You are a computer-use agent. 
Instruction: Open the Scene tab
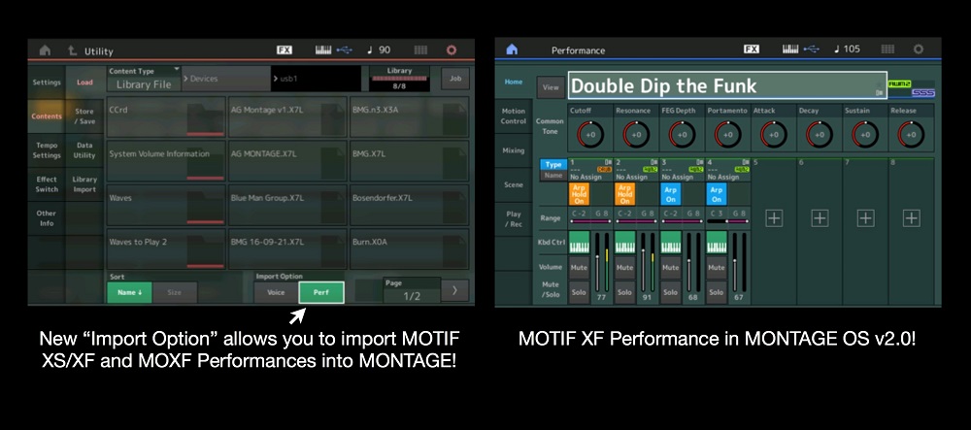click(x=514, y=184)
